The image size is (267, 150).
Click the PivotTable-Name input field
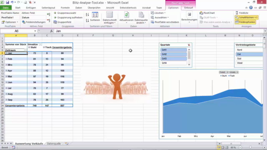click(10, 17)
